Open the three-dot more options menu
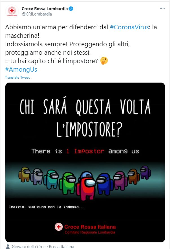This screenshot has width=174, height=249. [162, 8]
